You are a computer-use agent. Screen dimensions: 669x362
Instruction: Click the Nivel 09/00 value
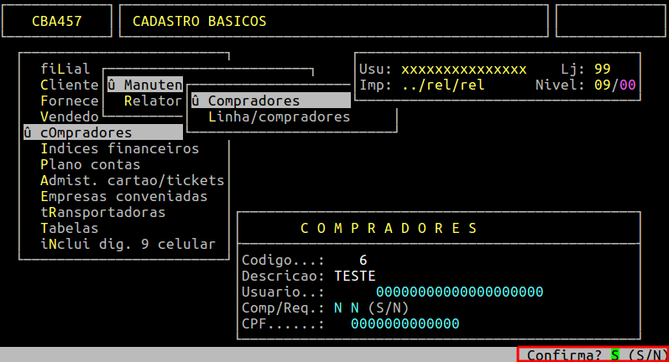(614, 85)
